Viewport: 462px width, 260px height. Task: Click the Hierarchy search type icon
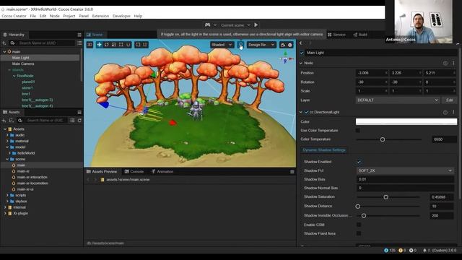tap(12, 43)
